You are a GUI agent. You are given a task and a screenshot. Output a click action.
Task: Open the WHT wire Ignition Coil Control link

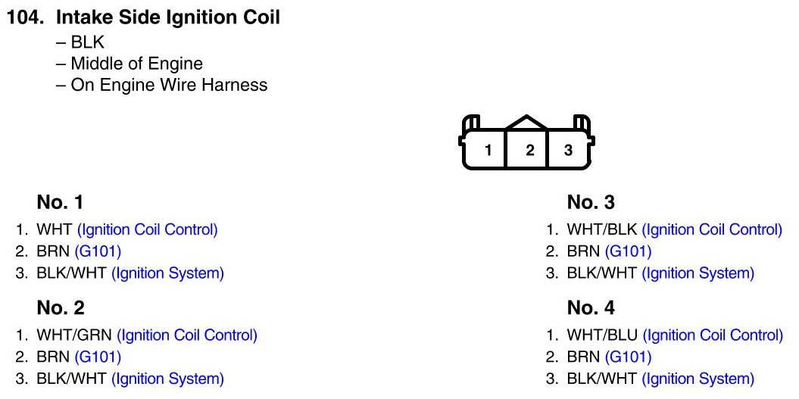click(x=147, y=229)
